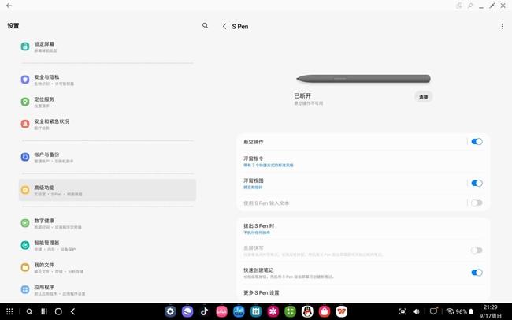Open the WPS Office taskbar icon

pyautogui.click(x=341, y=311)
